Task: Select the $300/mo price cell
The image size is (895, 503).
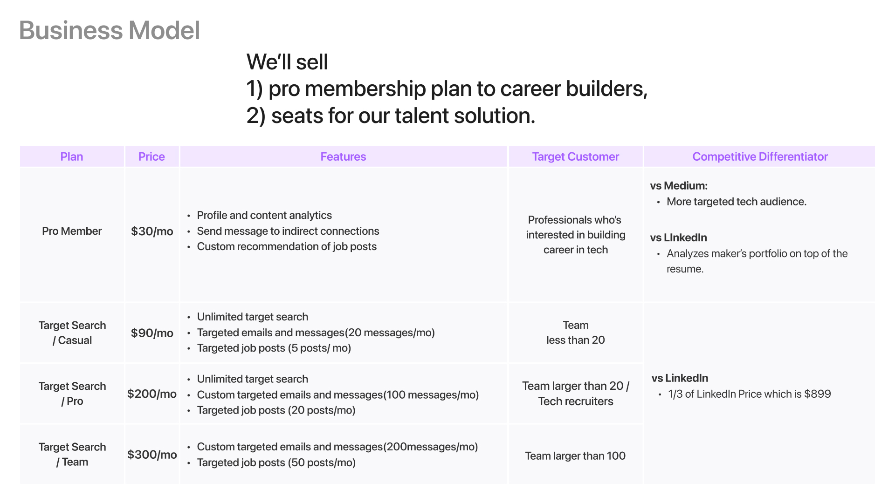Action: click(x=152, y=454)
